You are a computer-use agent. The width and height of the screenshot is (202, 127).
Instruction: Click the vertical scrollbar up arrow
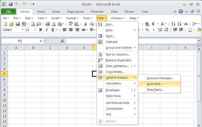[x=199, y=49]
